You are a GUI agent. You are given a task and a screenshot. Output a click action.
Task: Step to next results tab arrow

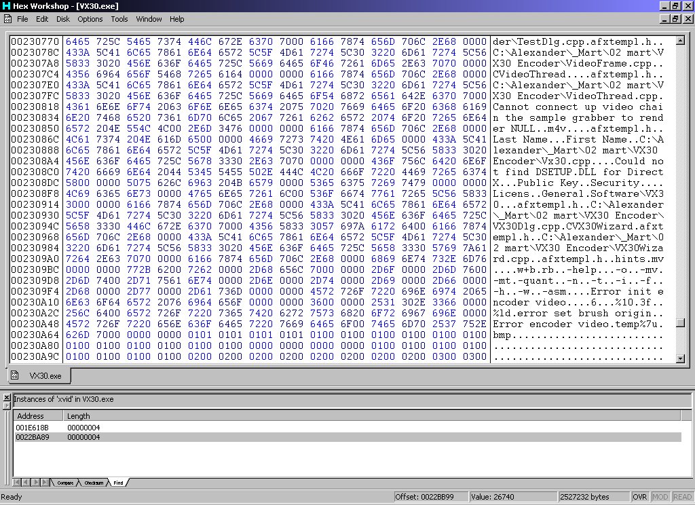pos(35,483)
